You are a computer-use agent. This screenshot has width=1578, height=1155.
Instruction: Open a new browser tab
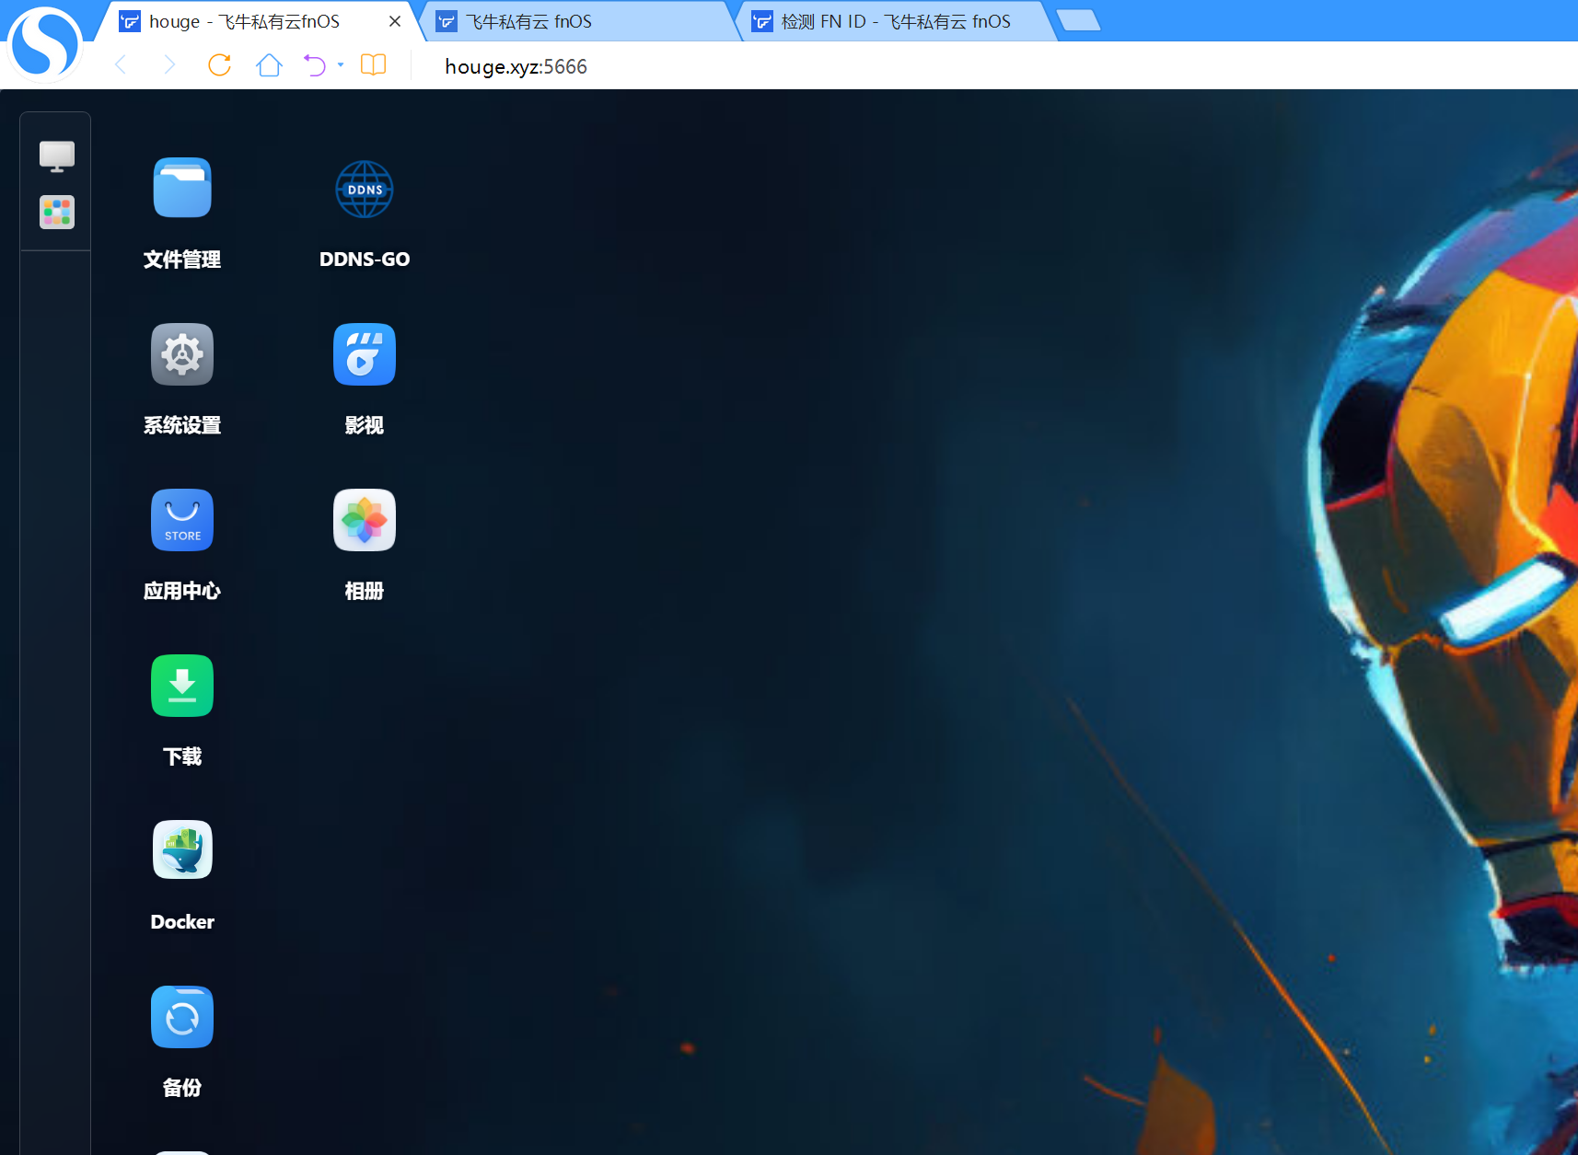coord(1079,20)
